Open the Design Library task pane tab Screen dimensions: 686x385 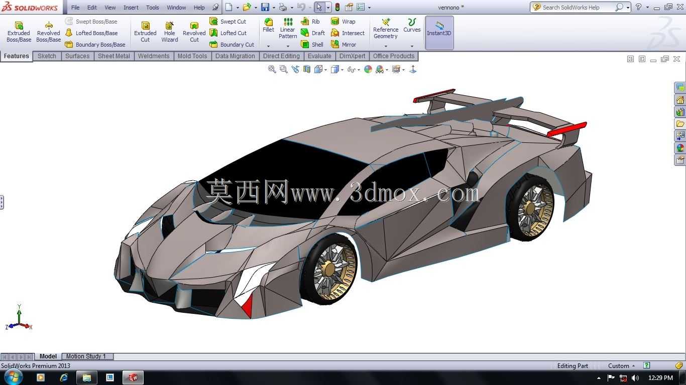pyautogui.click(x=680, y=112)
